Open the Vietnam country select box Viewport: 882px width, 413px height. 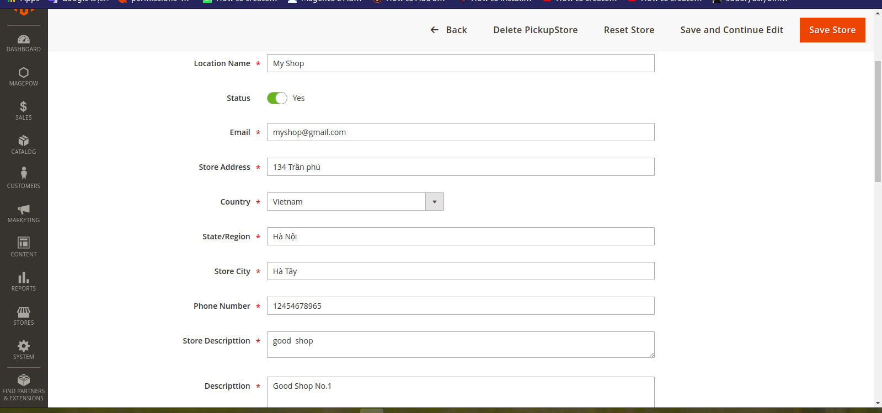click(x=346, y=202)
